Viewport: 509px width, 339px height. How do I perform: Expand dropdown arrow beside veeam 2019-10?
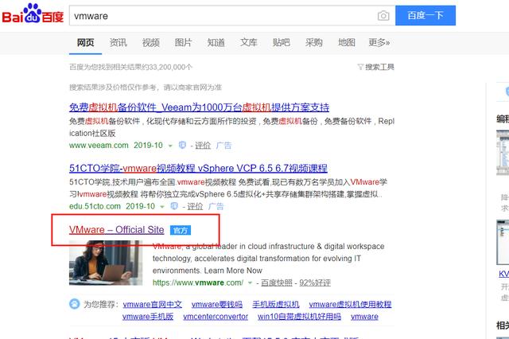(170, 146)
